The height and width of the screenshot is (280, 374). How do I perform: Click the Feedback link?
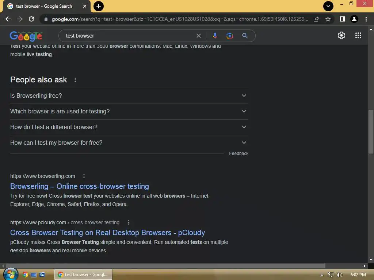click(x=238, y=153)
